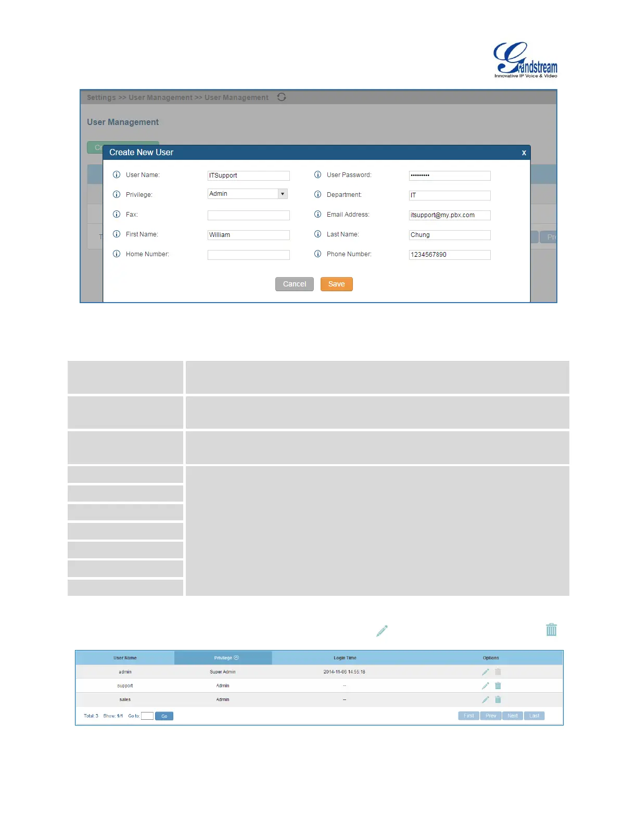Save the new user
Image resolution: width=637 pixels, height=825 pixels.
337,284
